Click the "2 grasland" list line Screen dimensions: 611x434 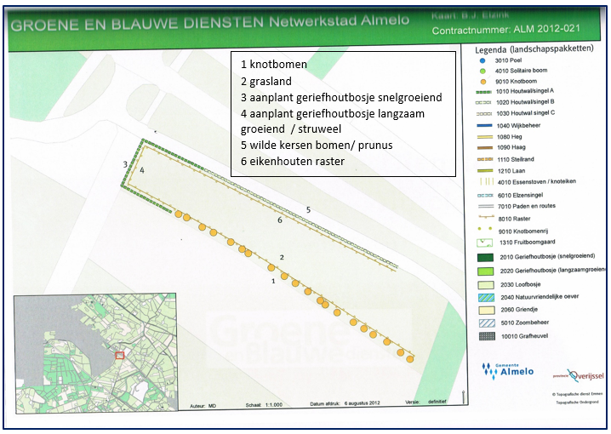coord(266,81)
